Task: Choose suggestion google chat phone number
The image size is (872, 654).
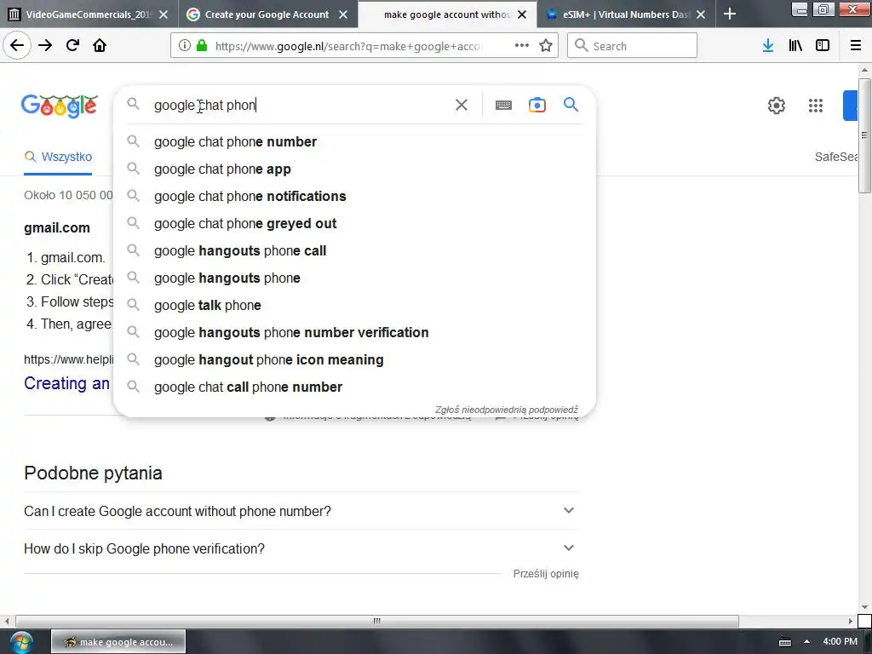Action: click(354, 142)
